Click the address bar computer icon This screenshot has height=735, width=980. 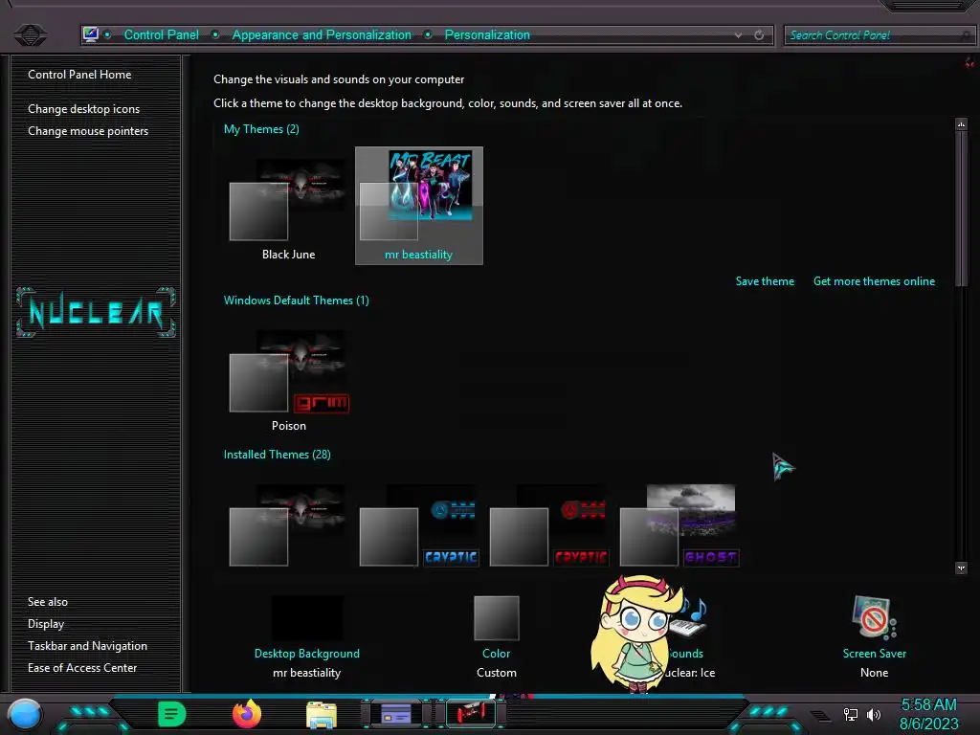(91, 34)
